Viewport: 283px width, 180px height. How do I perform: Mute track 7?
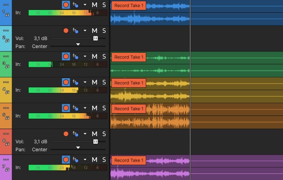click(95, 160)
